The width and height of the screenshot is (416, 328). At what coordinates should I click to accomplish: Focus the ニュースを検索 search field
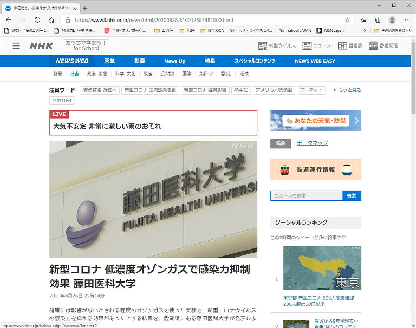point(307,196)
